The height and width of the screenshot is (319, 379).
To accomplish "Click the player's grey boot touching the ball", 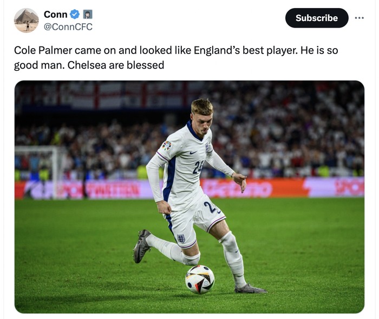I will [250, 289].
